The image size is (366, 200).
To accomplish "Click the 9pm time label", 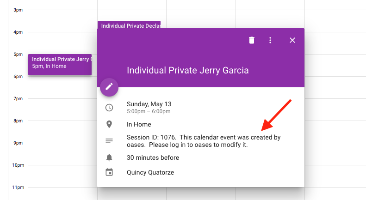I will point(18,143).
